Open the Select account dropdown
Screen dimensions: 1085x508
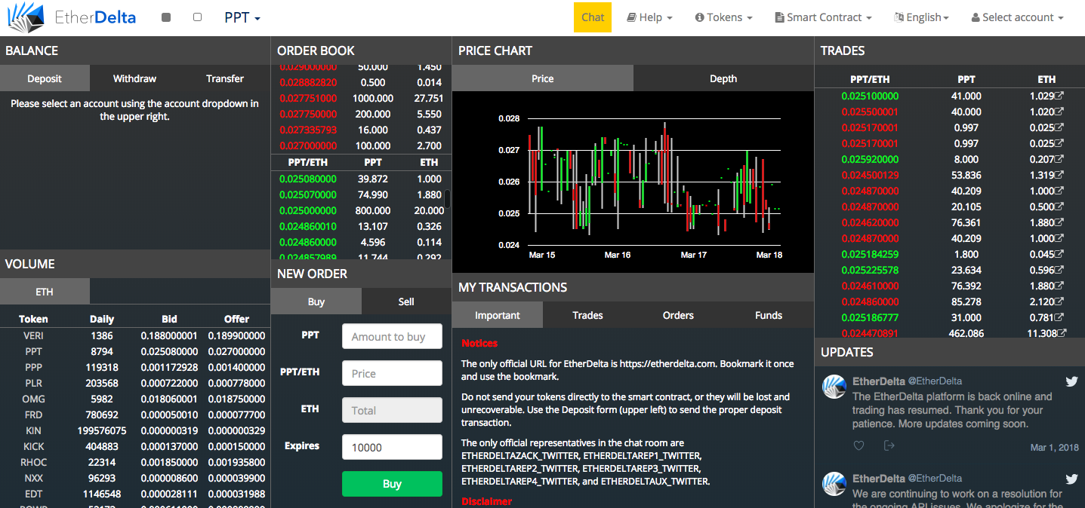[x=1017, y=17]
